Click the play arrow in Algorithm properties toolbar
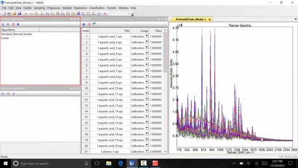 (x=14, y=94)
